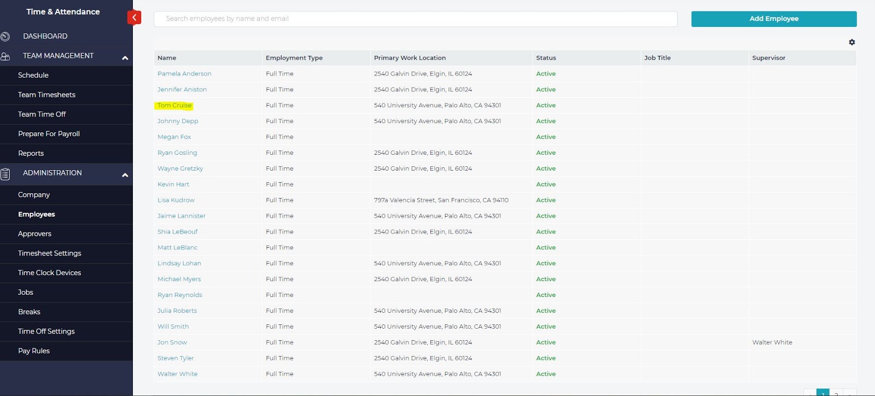Screen dimensions: 875x396
Task: Collapse the Team Management section chevron
Action: pyautogui.click(x=125, y=58)
